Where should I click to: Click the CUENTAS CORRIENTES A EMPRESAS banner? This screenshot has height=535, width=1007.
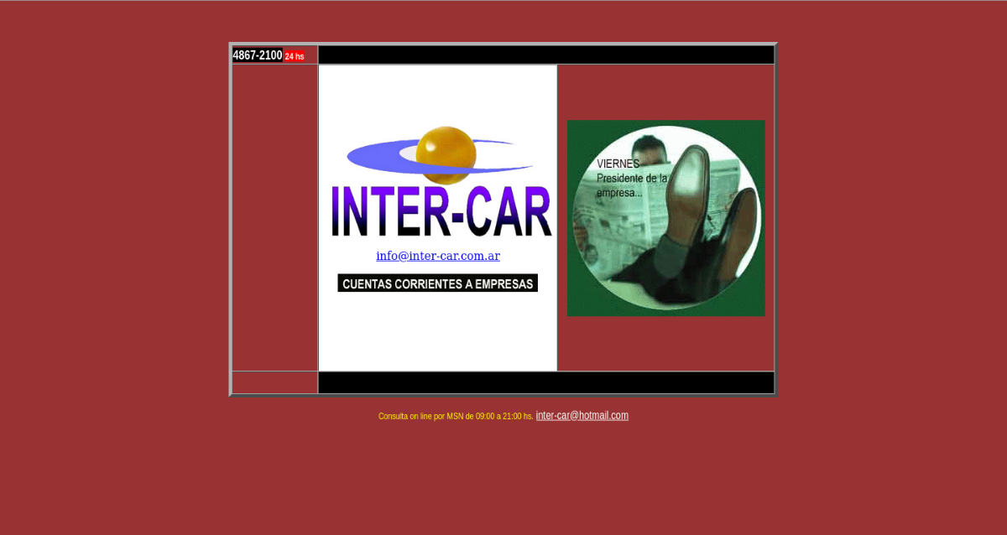(438, 283)
